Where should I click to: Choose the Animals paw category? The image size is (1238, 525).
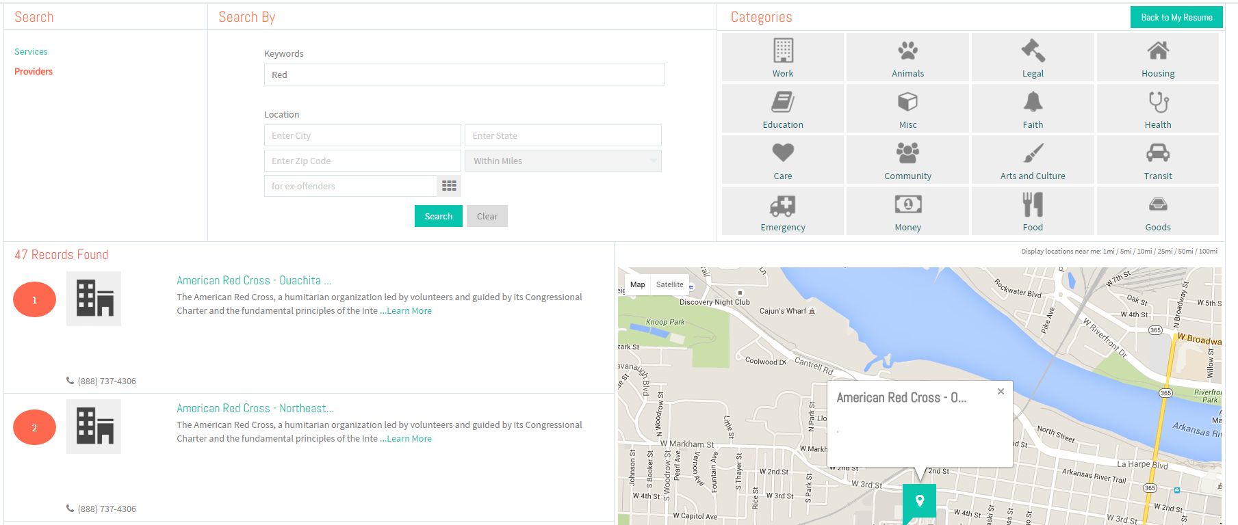coord(907,57)
